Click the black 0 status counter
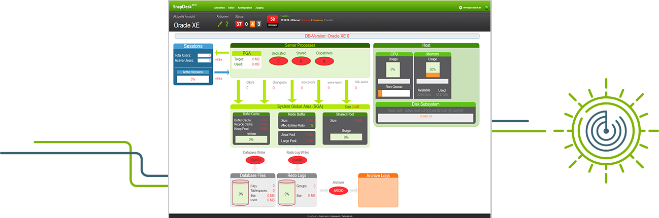 coord(246,24)
